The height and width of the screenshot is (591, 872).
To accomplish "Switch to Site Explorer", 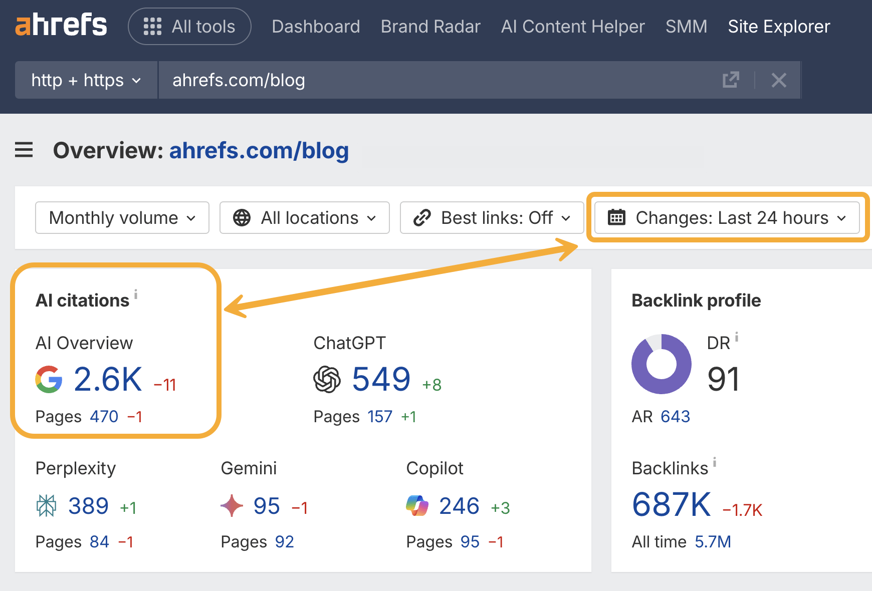I will [778, 26].
